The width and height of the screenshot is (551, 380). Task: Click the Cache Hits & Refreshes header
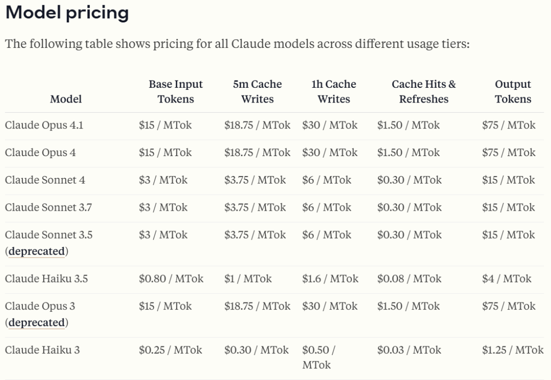tap(423, 92)
